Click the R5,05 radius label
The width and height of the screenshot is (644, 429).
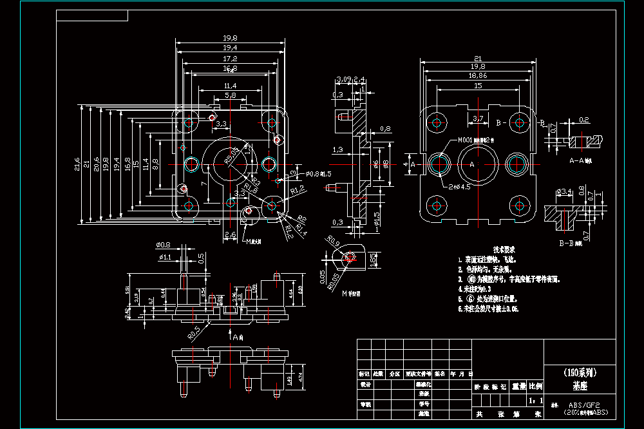(231, 156)
